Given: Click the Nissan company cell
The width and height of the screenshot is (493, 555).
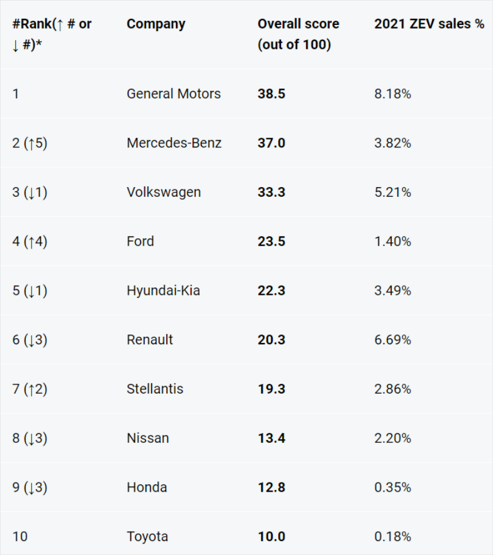Looking at the screenshot, I should point(148,438).
